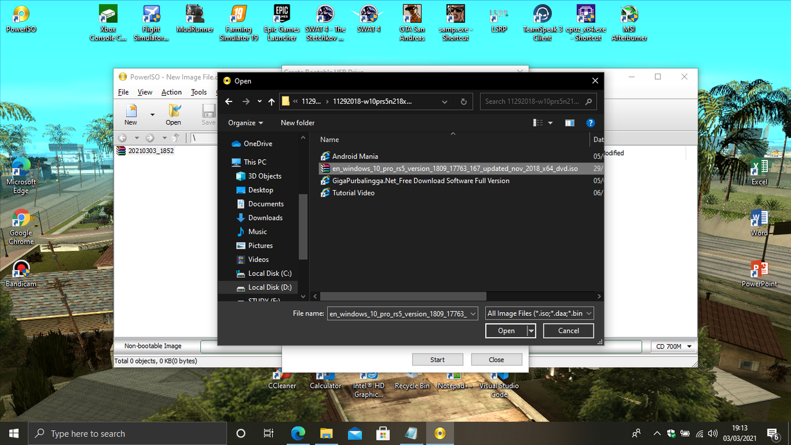Open samp.exe shortcut on desktop
This screenshot has width=791, height=445.
455,23
